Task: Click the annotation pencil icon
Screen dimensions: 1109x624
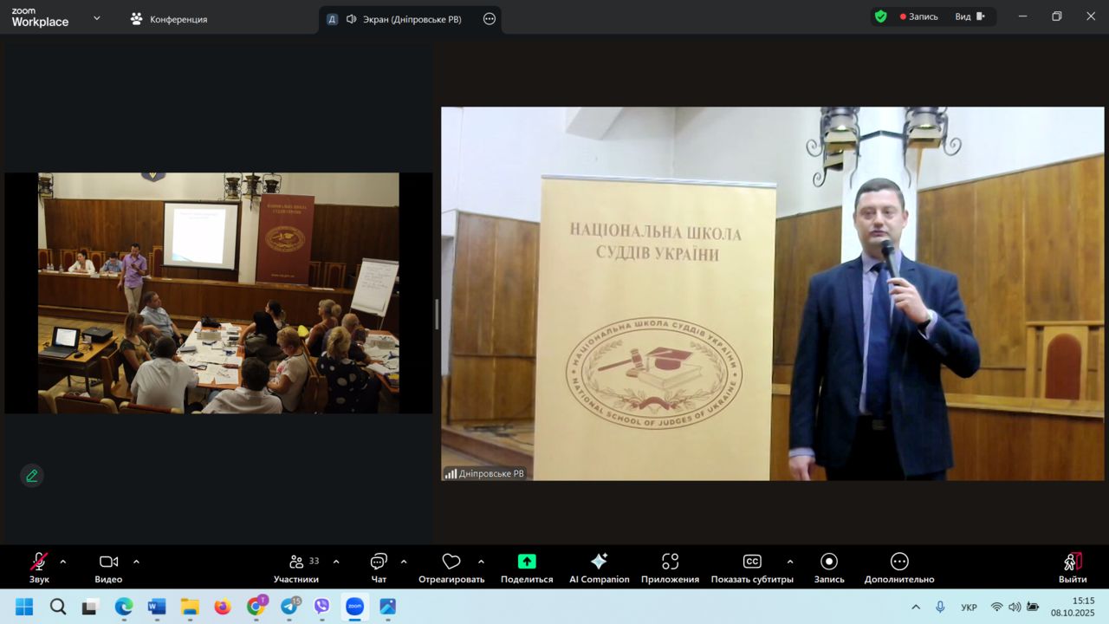Action: (x=32, y=476)
